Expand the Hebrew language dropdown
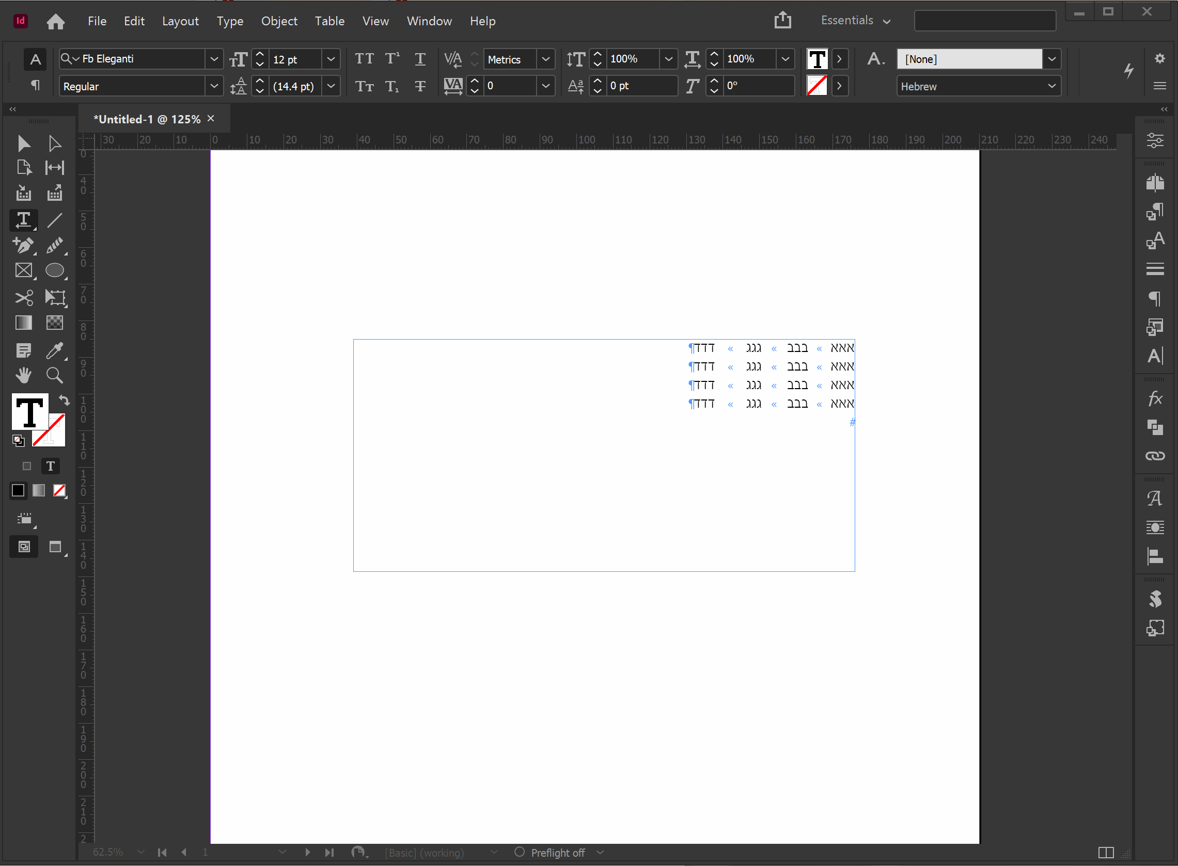The width and height of the screenshot is (1178, 866). tap(1051, 86)
